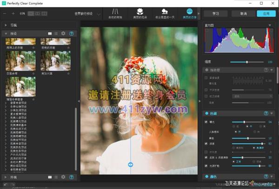Select the 日落余晖 preset thumbnail
The image size is (279, 189).
pyautogui.click(x=20, y=61)
